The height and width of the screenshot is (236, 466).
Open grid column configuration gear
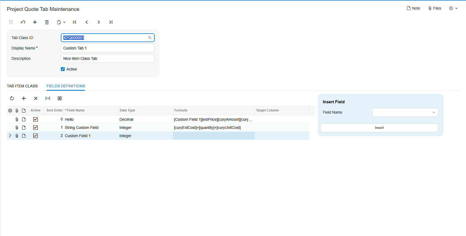coord(10,111)
